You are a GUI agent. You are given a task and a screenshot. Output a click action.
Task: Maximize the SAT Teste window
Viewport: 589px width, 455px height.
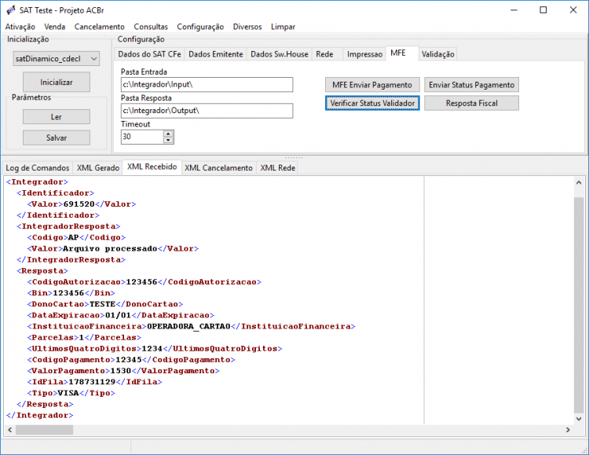[543, 10]
